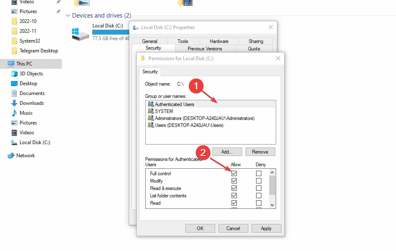
Task: Select Videos film icon under This PC
Action: point(14,133)
